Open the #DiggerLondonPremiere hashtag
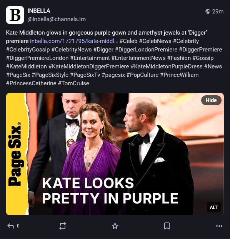Screen dimensions: 230x239 point(146,50)
